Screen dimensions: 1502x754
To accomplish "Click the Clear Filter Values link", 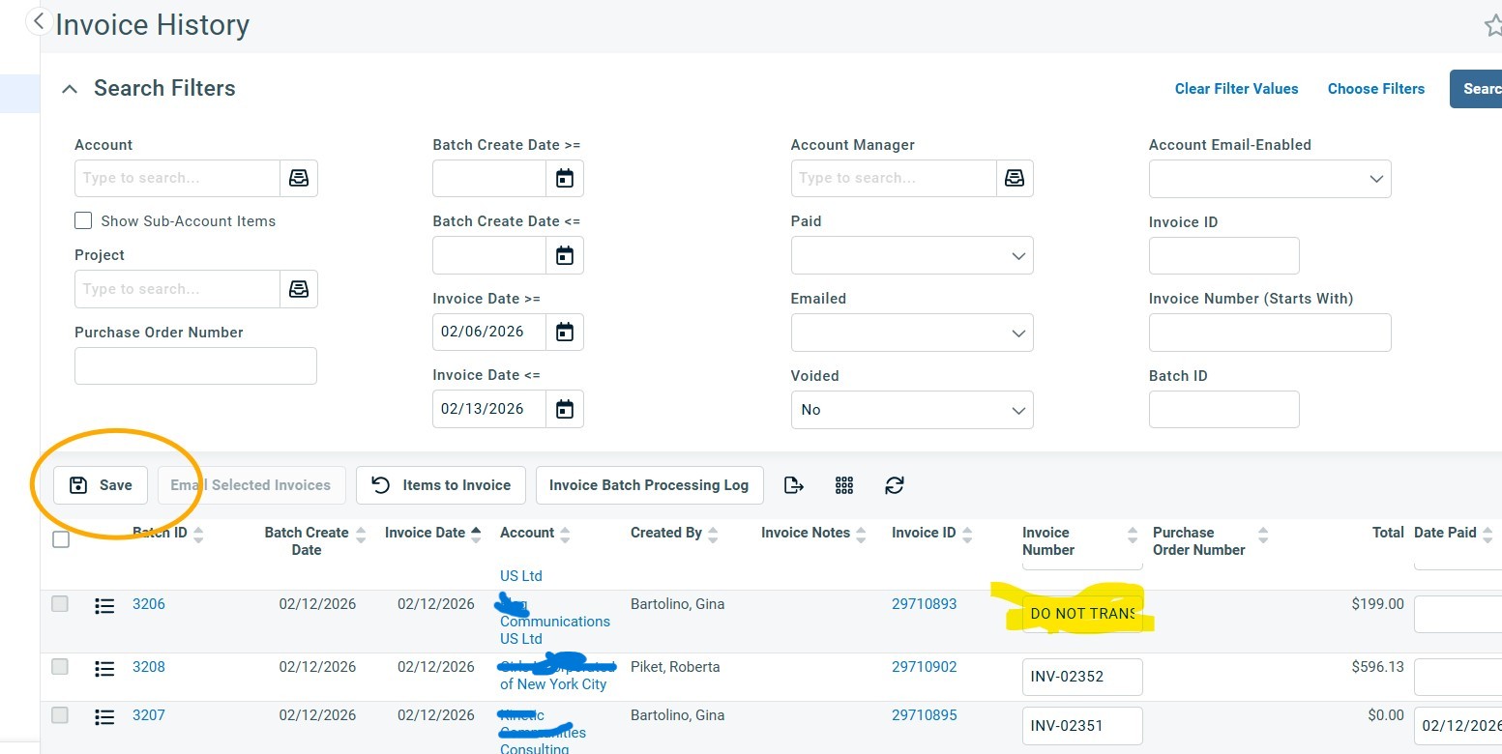I will pyautogui.click(x=1236, y=89).
